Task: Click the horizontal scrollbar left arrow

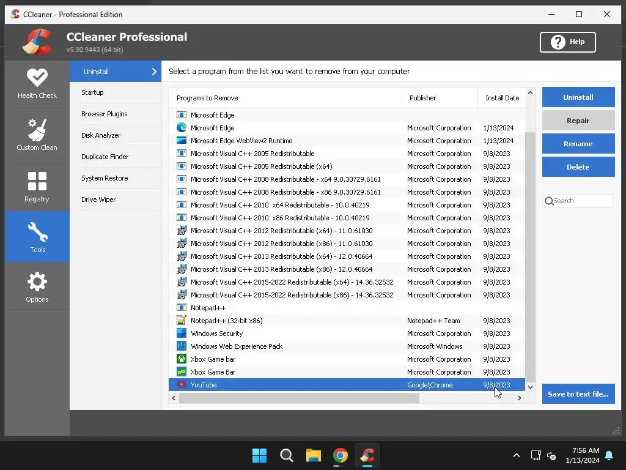Action: tap(174, 398)
